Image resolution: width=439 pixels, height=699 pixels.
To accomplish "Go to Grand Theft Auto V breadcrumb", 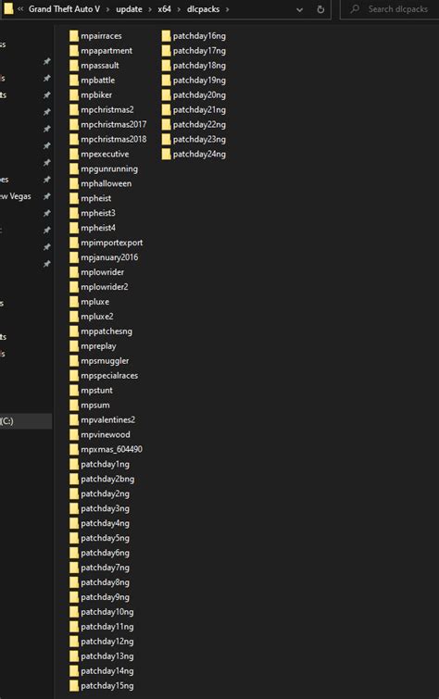I will point(64,9).
